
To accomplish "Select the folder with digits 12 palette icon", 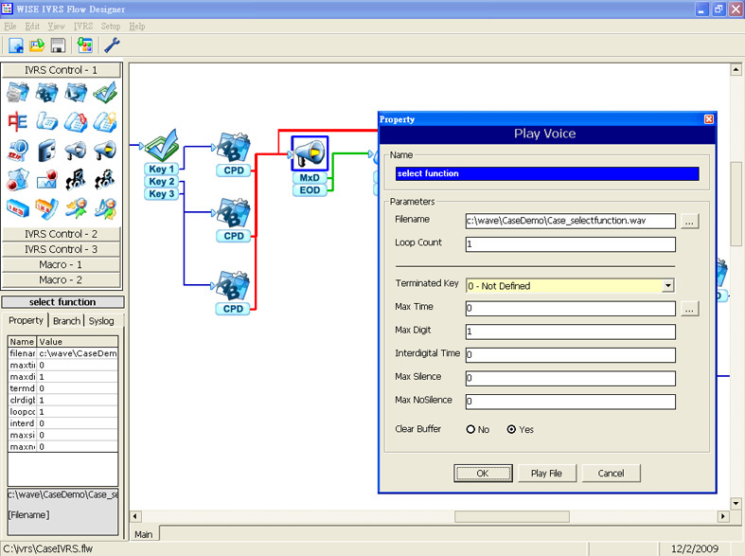I will click(x=76, y=93).
